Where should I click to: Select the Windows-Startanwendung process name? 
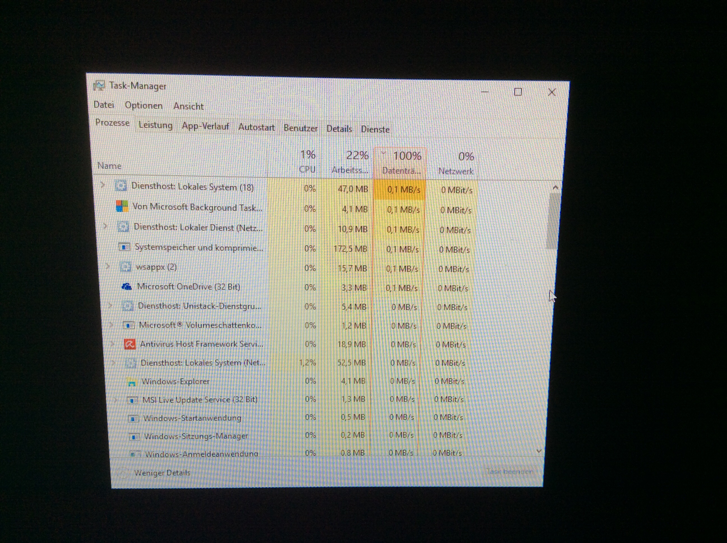coord(192,418)
